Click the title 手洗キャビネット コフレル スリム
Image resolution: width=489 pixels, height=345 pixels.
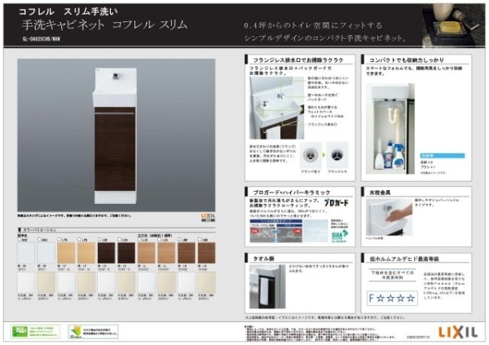tap(104, 24)
